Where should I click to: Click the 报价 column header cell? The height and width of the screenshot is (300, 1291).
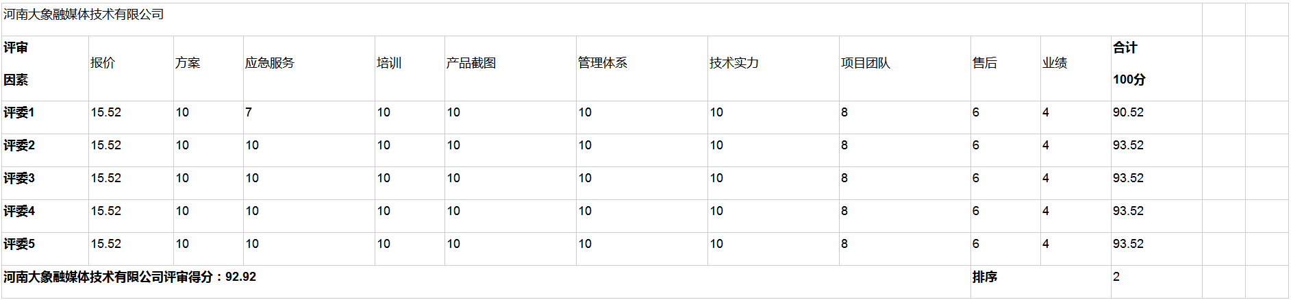coord(103,63)
